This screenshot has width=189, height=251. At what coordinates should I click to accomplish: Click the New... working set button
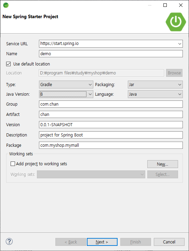tap(163, 164)
